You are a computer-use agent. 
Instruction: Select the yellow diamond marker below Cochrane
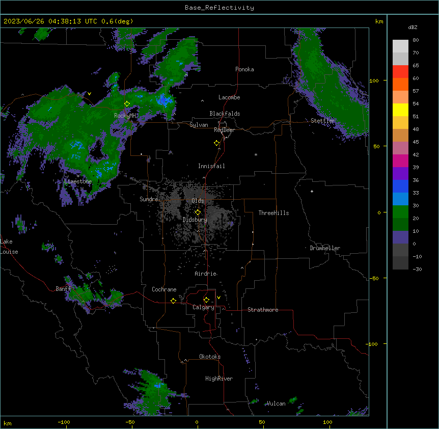173,301
